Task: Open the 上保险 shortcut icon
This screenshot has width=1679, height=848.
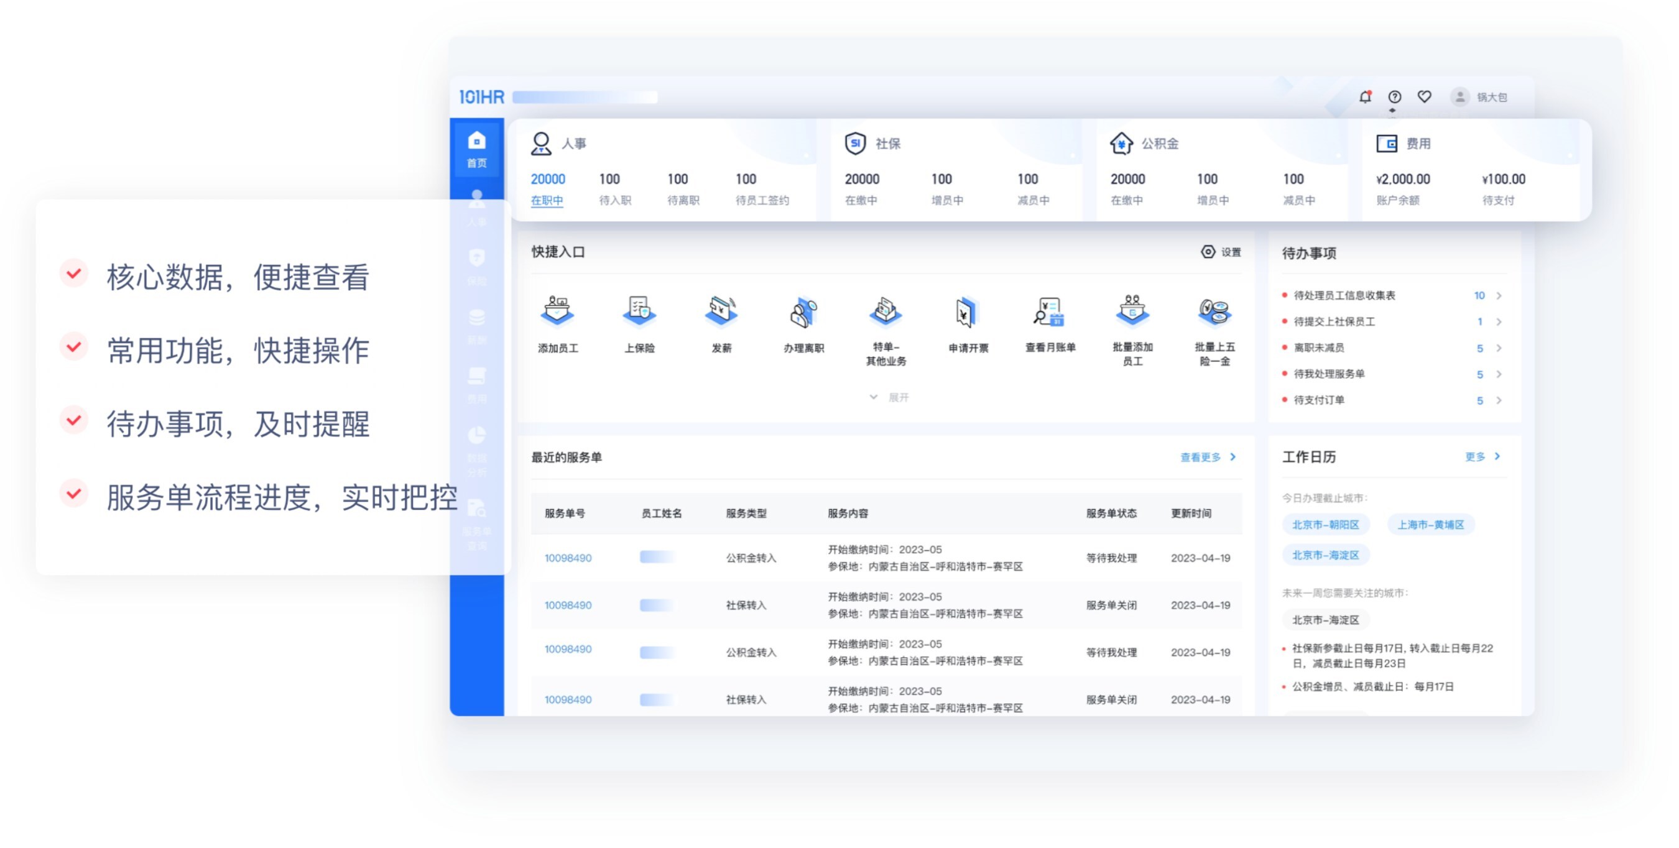Action: click(639, 312)
